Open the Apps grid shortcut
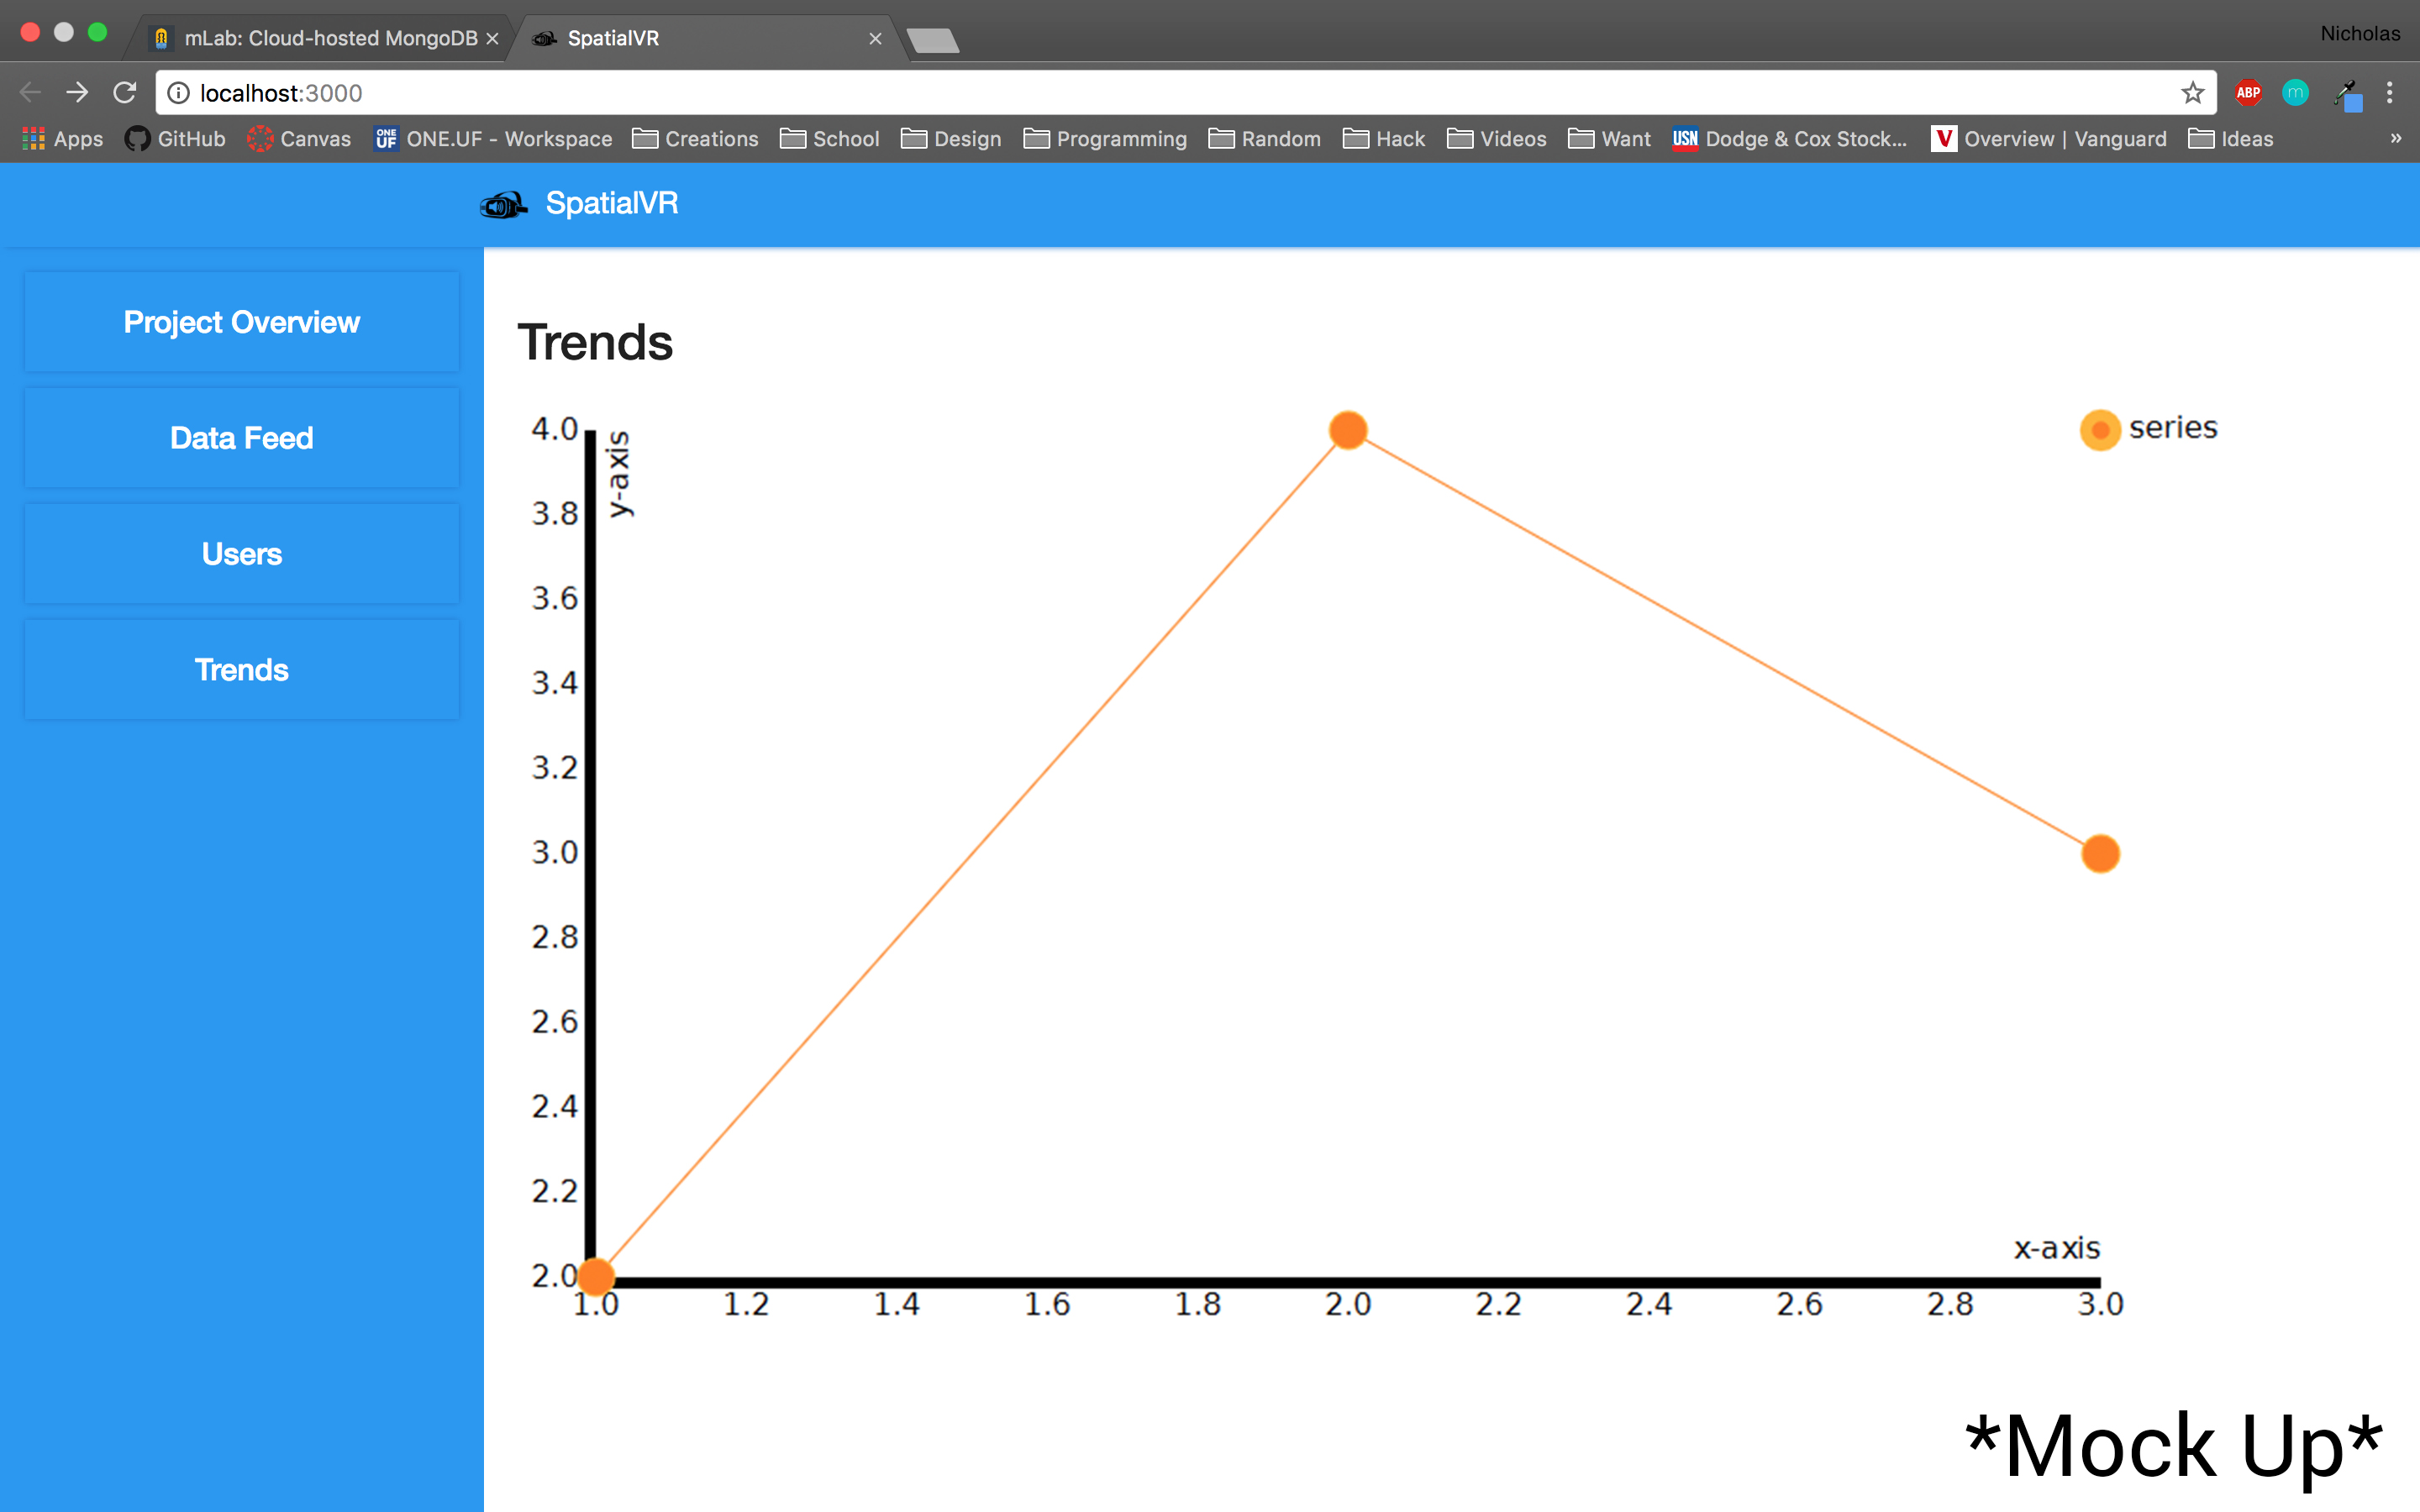The image size is (2420, 1512). coord(63,139)
